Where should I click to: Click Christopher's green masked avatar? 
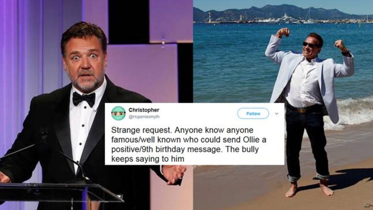(x=118, y=113)
